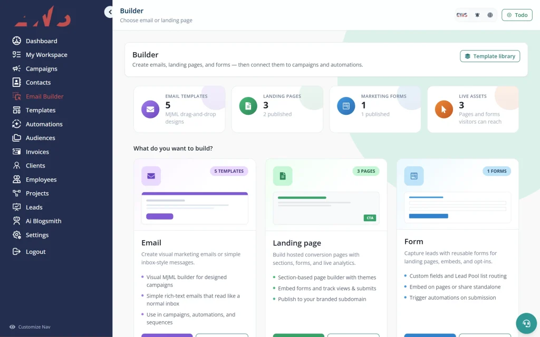
Task: Click the 5 TEMPLATES badge
Action: 229,171
